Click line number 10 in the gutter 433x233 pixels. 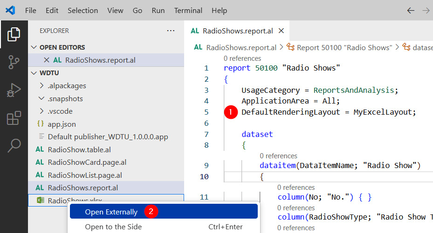204,176
